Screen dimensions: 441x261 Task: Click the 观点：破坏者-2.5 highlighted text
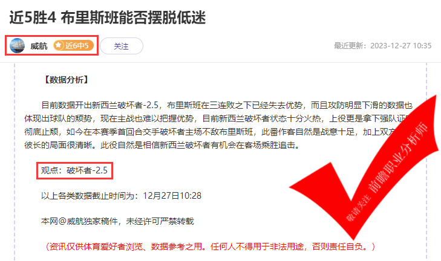(x=74, y=170)
